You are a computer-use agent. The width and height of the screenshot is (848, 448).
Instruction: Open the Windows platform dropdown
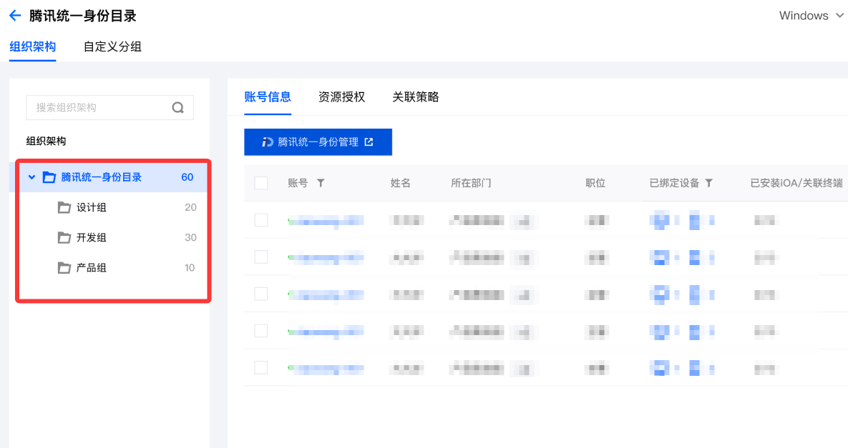pos(811,16)
